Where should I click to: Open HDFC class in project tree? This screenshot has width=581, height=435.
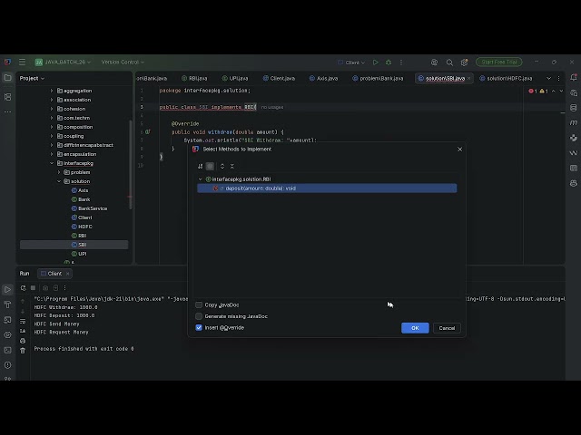pos(82,227)
